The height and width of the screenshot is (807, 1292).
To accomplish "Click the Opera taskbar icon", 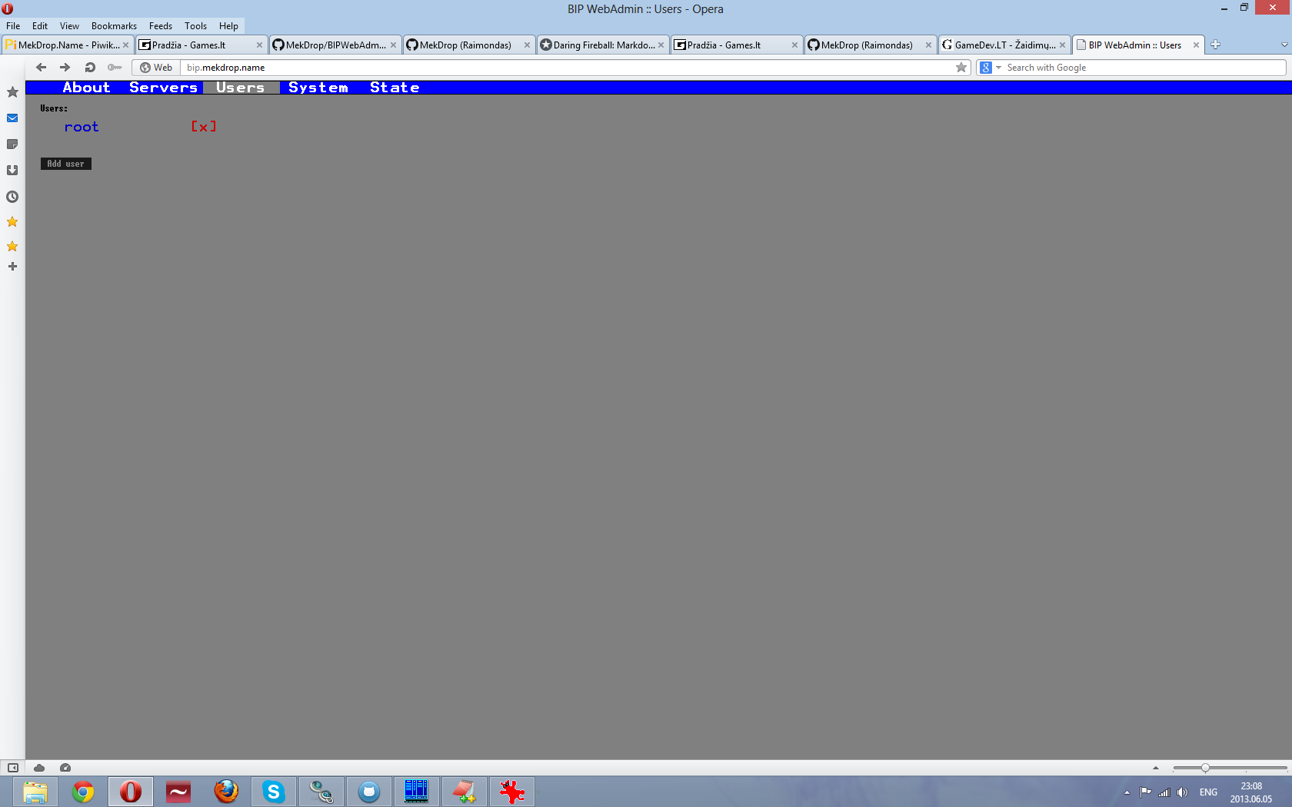I will (131, 792).
